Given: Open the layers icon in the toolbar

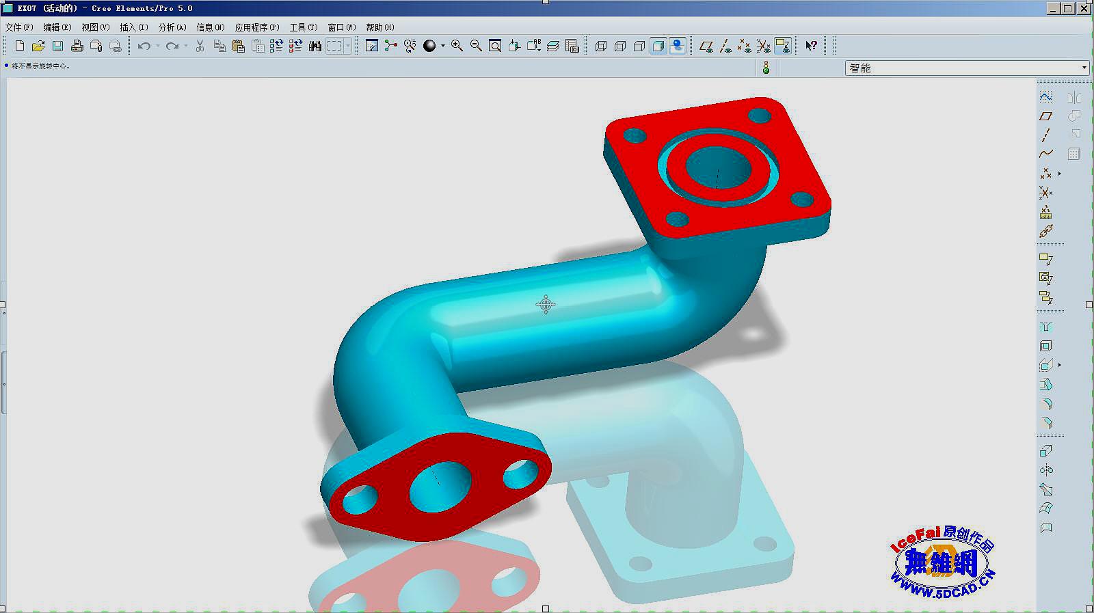Looking at the screenshot, I should [552, 46].
